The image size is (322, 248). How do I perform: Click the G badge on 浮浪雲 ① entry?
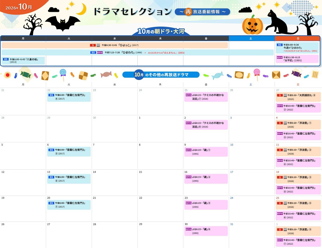click(280, 123)
